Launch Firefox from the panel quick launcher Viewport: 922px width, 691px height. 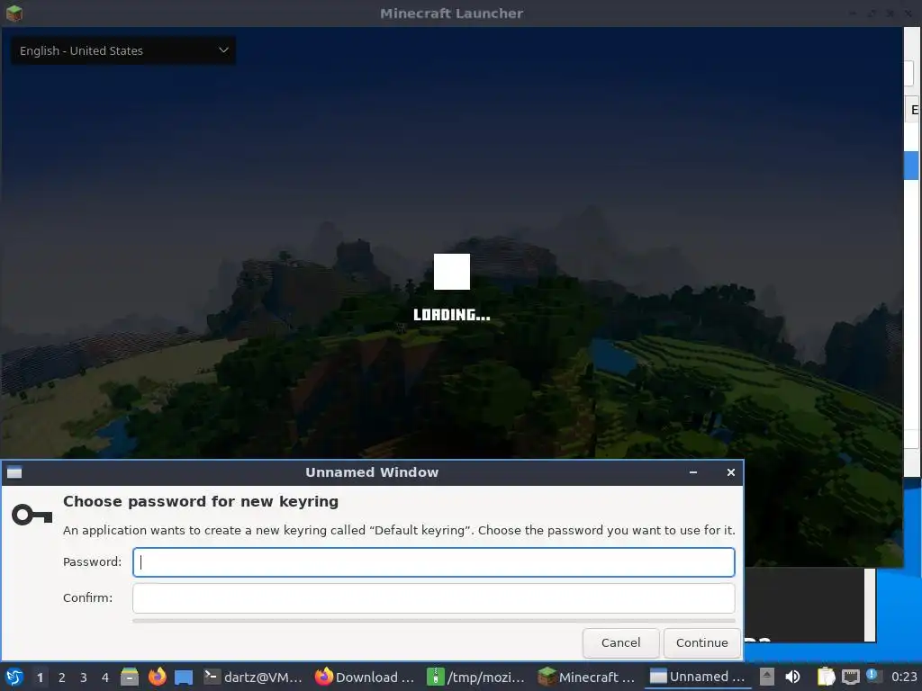point(157,677)
